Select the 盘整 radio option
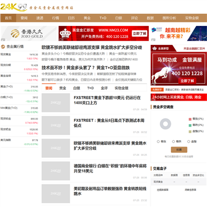This screenshot has height=207, width=207. pos(189,141)
